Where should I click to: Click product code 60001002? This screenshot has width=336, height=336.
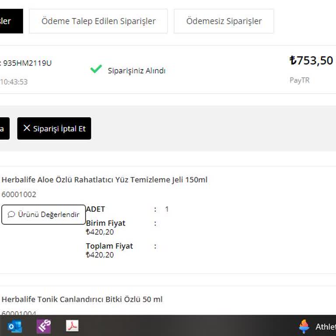coord(19,194)
